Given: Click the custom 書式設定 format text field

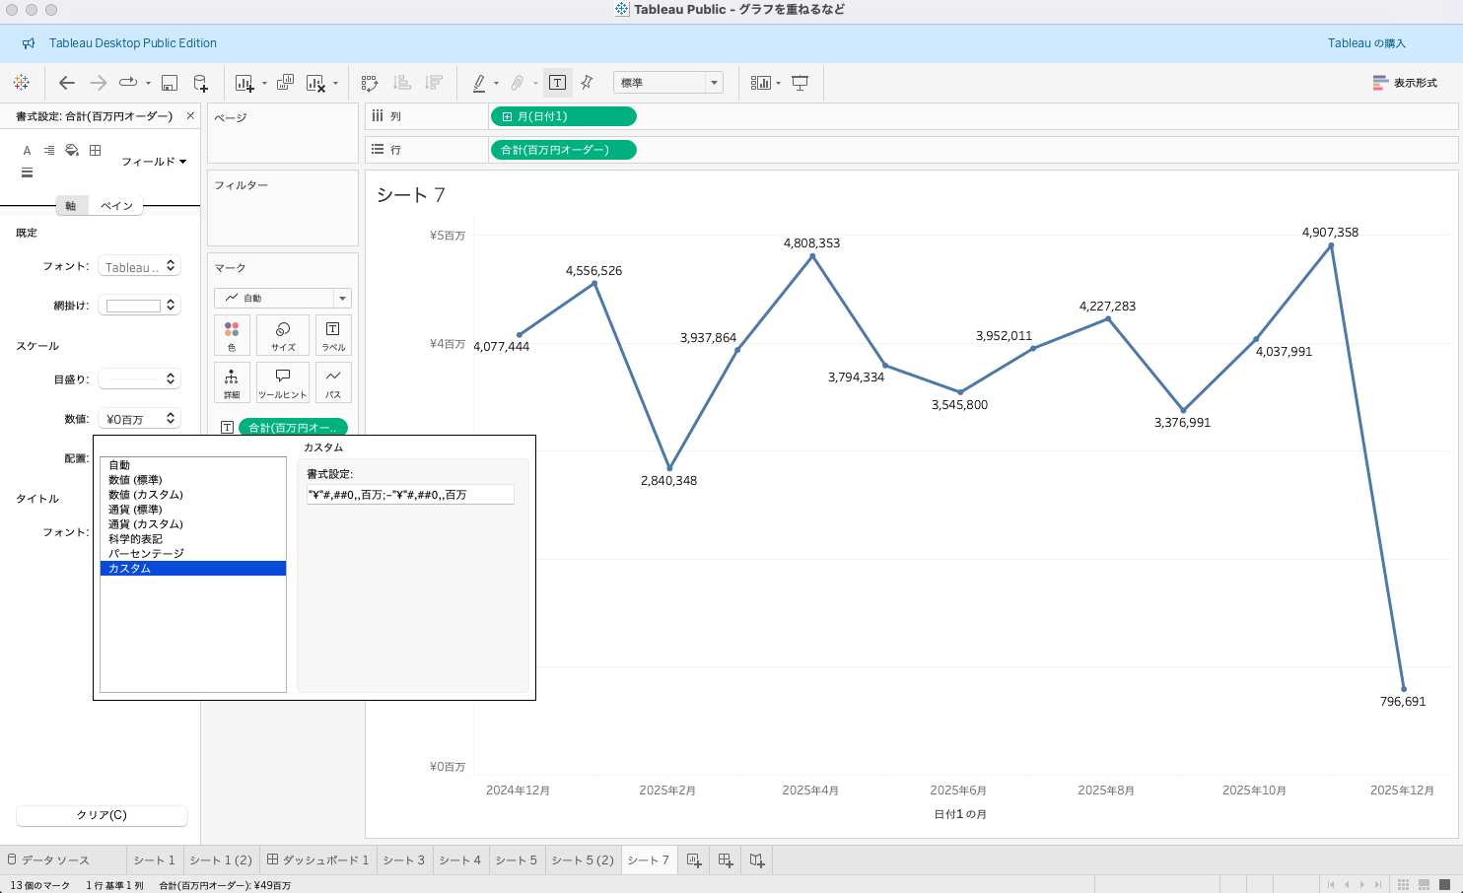Looking at the screenshot, I should (409, 495).
